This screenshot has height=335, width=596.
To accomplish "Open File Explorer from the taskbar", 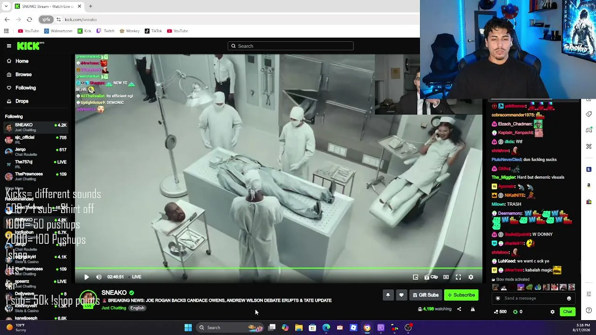I will tap(299, 328).
